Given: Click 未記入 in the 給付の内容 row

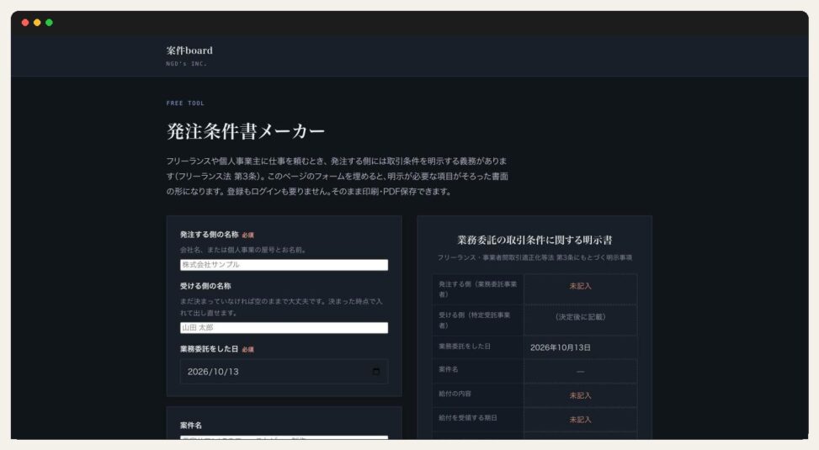Looking at the screenshot, I should [x=580, y=395].
